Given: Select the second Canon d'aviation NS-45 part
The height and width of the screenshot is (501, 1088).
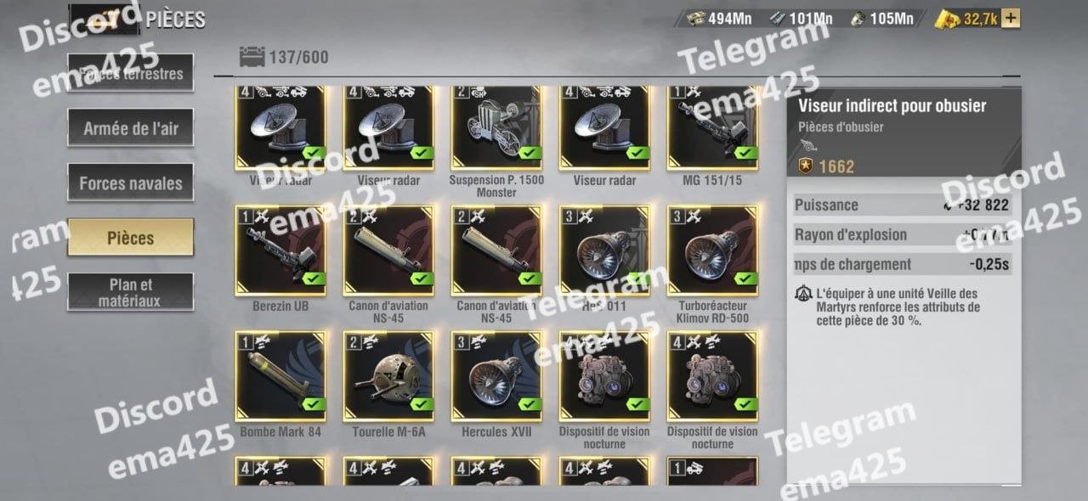Looking at the screenshot, I should (x=496, y=250).
